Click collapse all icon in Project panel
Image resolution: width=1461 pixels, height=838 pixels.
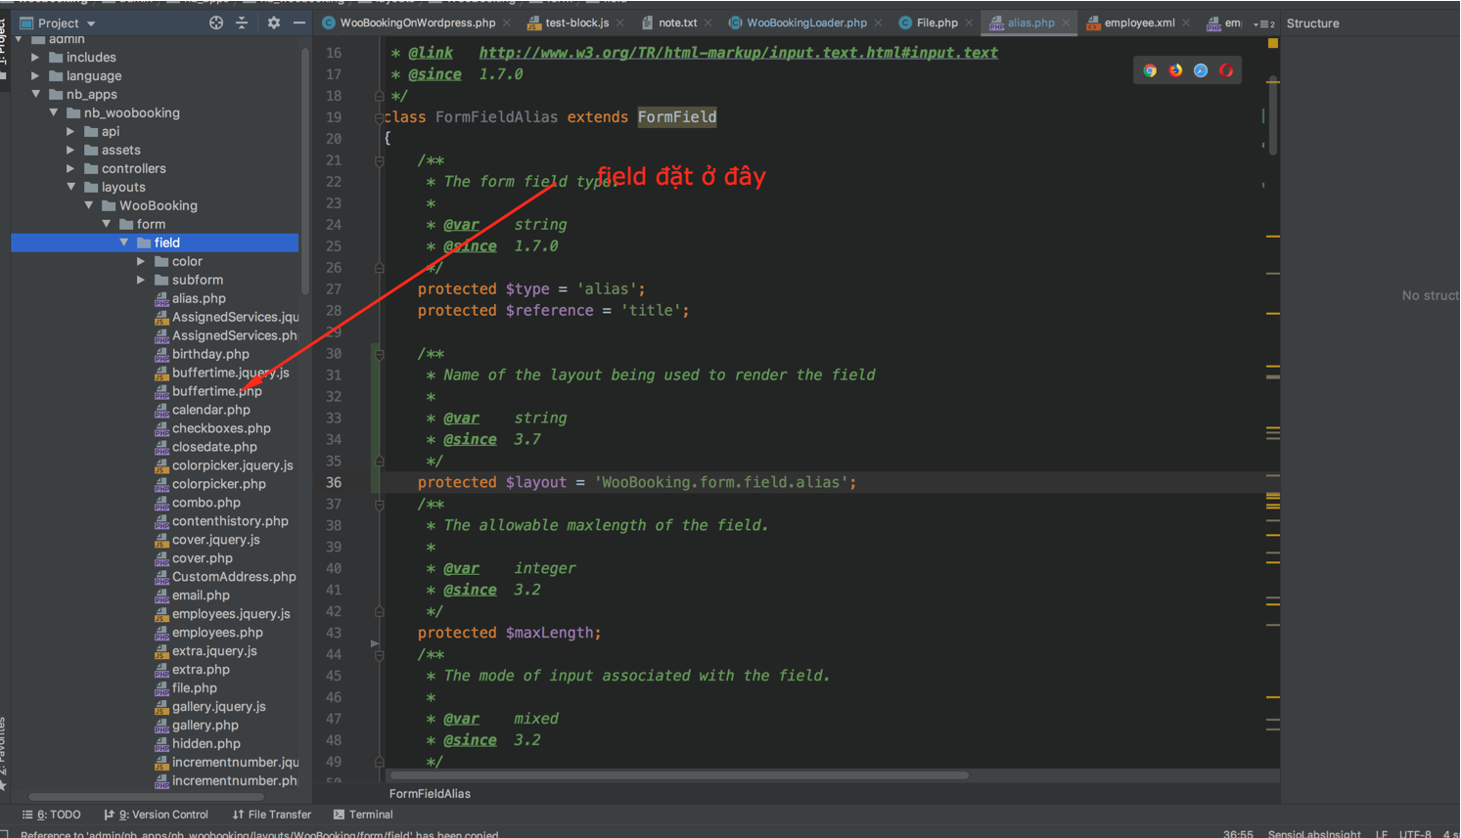pos(242,22)
